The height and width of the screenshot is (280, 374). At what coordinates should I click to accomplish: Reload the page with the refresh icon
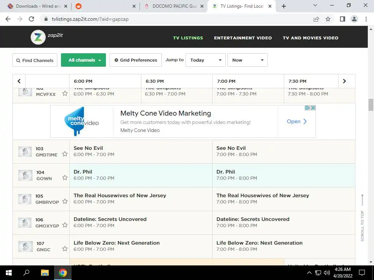point(31,19)
